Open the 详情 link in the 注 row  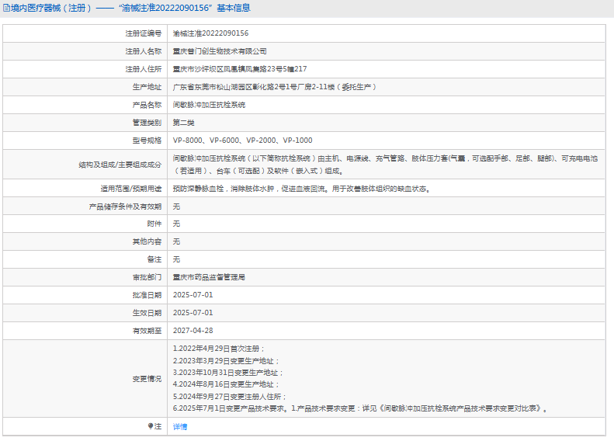[180, 426]
